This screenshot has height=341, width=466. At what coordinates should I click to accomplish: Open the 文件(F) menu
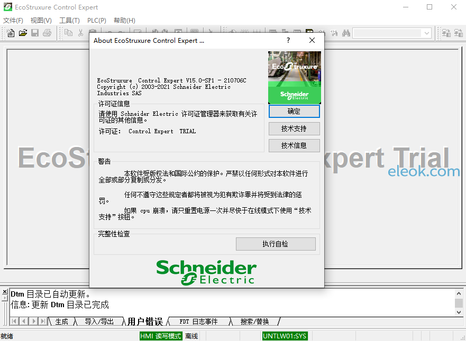[13, 21]
